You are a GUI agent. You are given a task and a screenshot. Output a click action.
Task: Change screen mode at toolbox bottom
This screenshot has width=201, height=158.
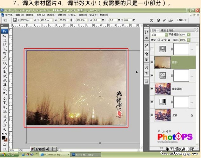pyautogui.click(x=4, y=149)
